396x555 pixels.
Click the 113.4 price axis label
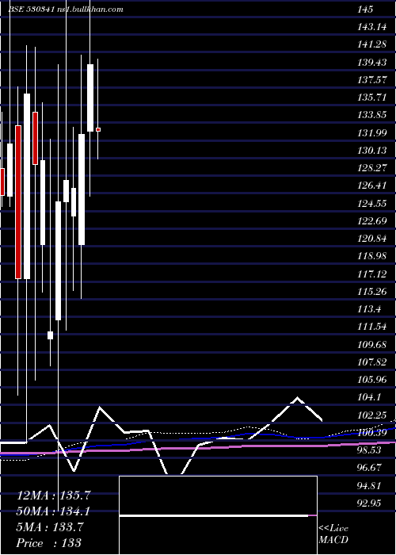(x=369, y=309)
